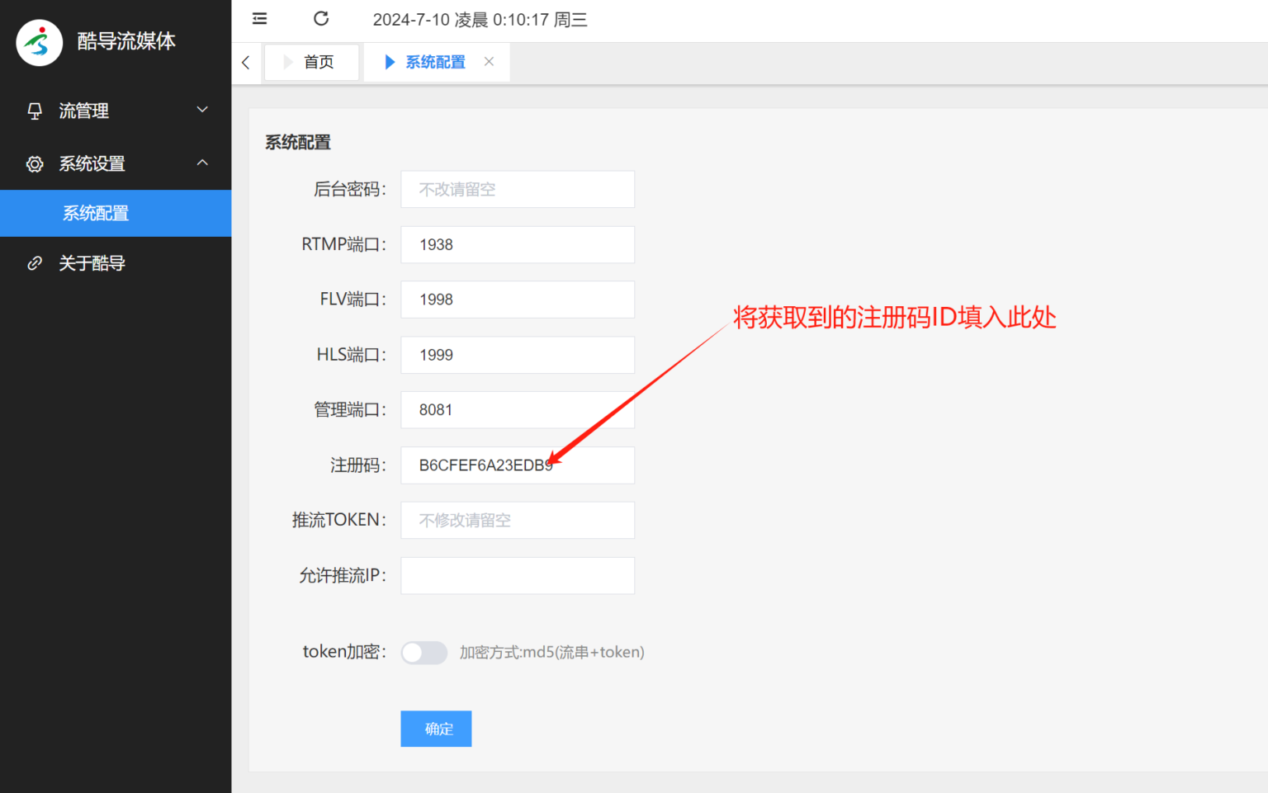
Task: Click the RTMP端口 input field
Action: click(x=518, y=245)
